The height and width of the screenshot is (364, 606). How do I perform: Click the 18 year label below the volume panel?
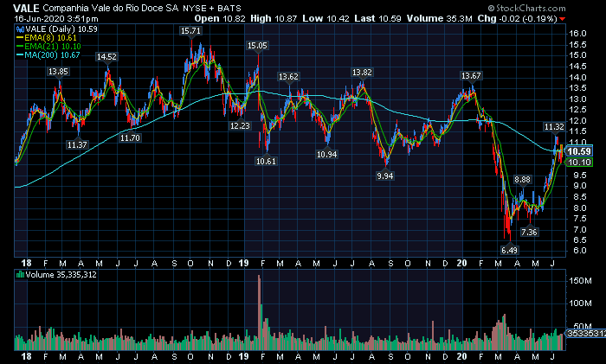point(26,356)
